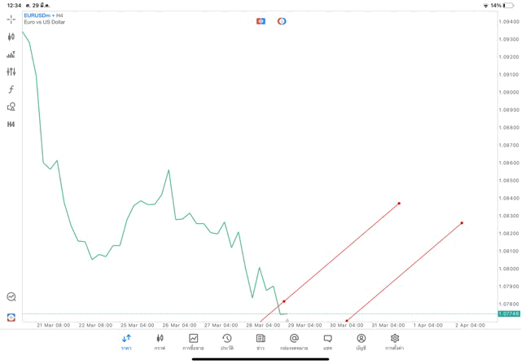The image size is (521, 364).
Task: Open the drawing objects shapes icon
Action: click(x=11, y=107)
